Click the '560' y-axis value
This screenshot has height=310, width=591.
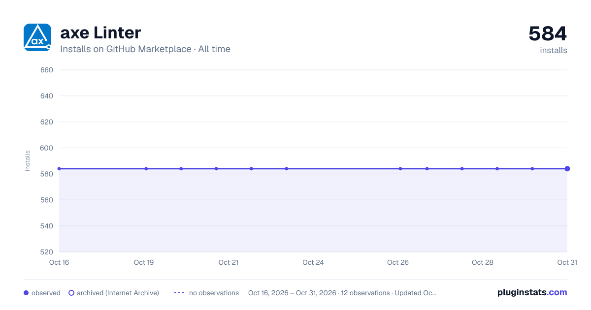47,200
